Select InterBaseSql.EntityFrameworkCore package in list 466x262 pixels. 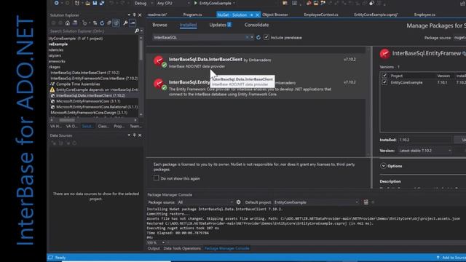tap(256, 87)
